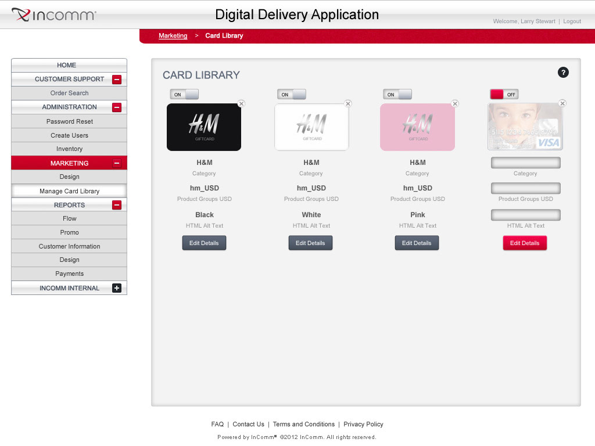Screen dimensions: 595x446
Task: Click Edit Details for Pink card
Action: pos(417,243)
